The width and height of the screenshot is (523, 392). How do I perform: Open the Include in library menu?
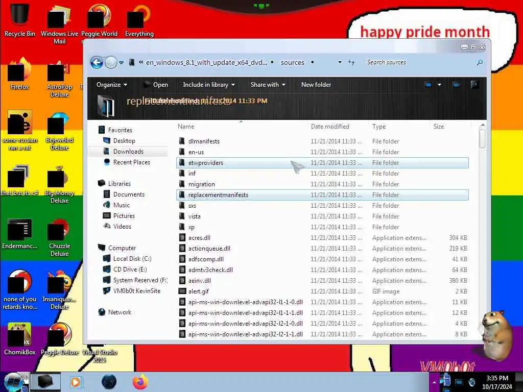209,85
